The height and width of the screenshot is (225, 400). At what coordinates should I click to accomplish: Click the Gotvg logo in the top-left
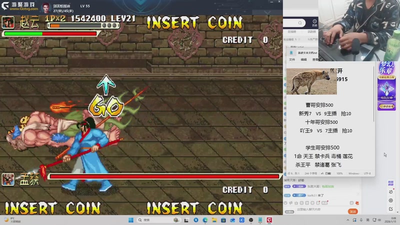(19, 6)
